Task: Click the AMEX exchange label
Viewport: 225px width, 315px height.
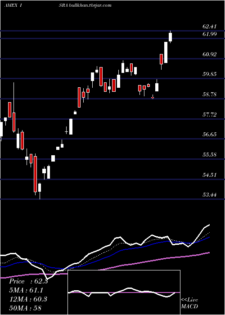Action: click(11, 5)
